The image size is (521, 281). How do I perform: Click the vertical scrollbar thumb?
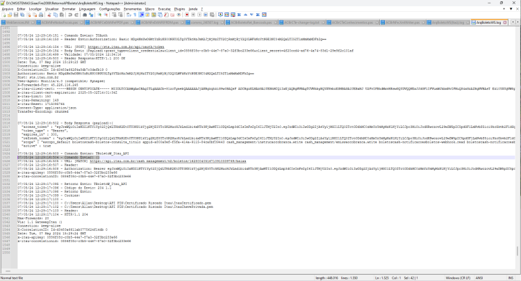click(518, 251)
